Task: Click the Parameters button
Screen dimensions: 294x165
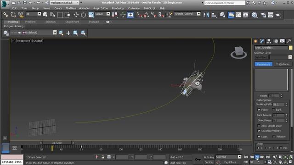Action: pos(263,64)
